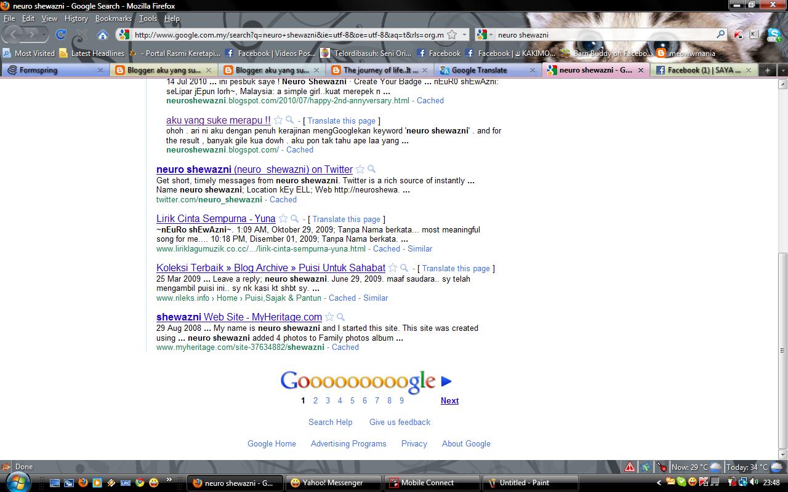788x492 pixels.
Task: Reload the current page
Action: point(61,34)
